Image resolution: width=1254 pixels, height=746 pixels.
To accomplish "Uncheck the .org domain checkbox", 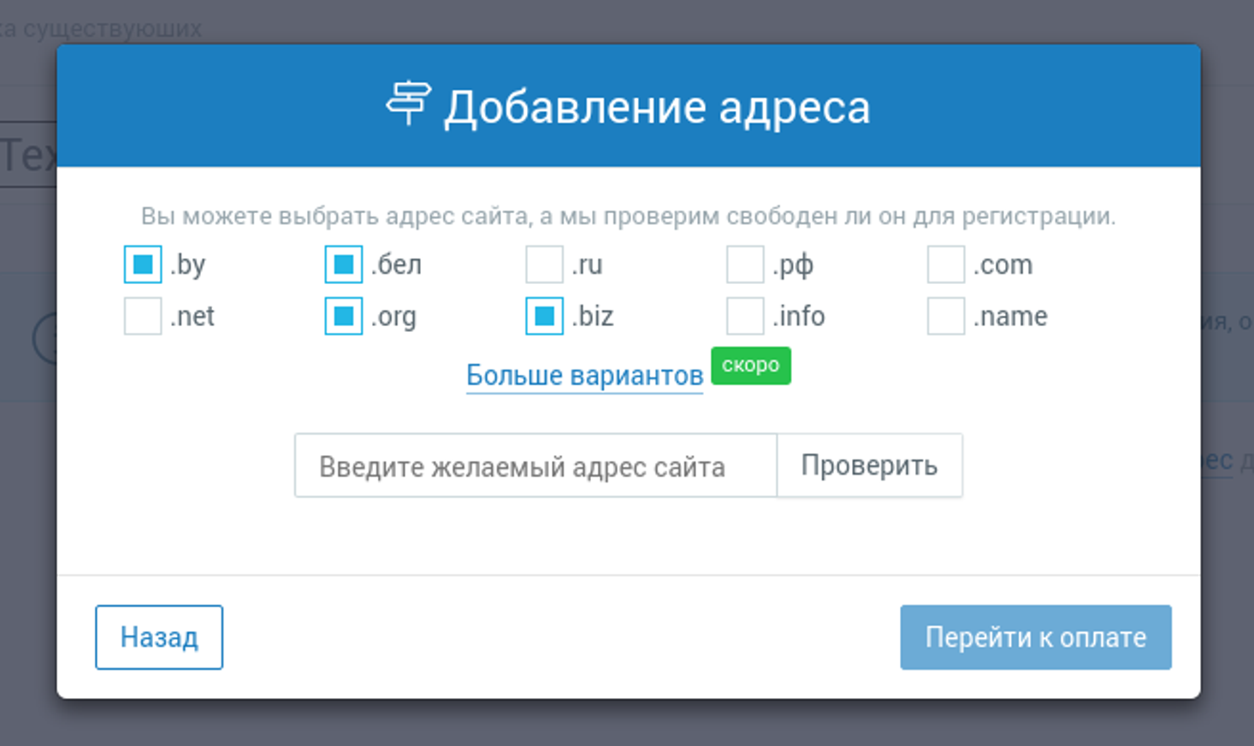I will point(344,317).
